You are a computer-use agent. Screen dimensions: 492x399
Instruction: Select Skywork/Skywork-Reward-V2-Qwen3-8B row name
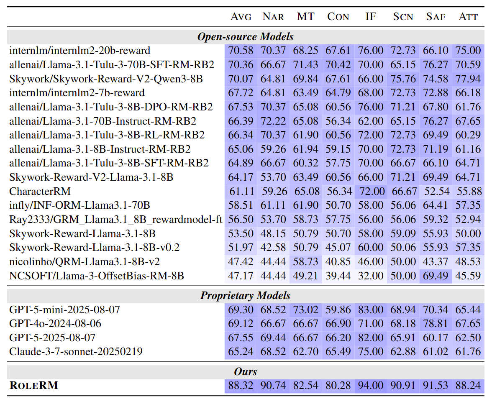pos(106,79)
